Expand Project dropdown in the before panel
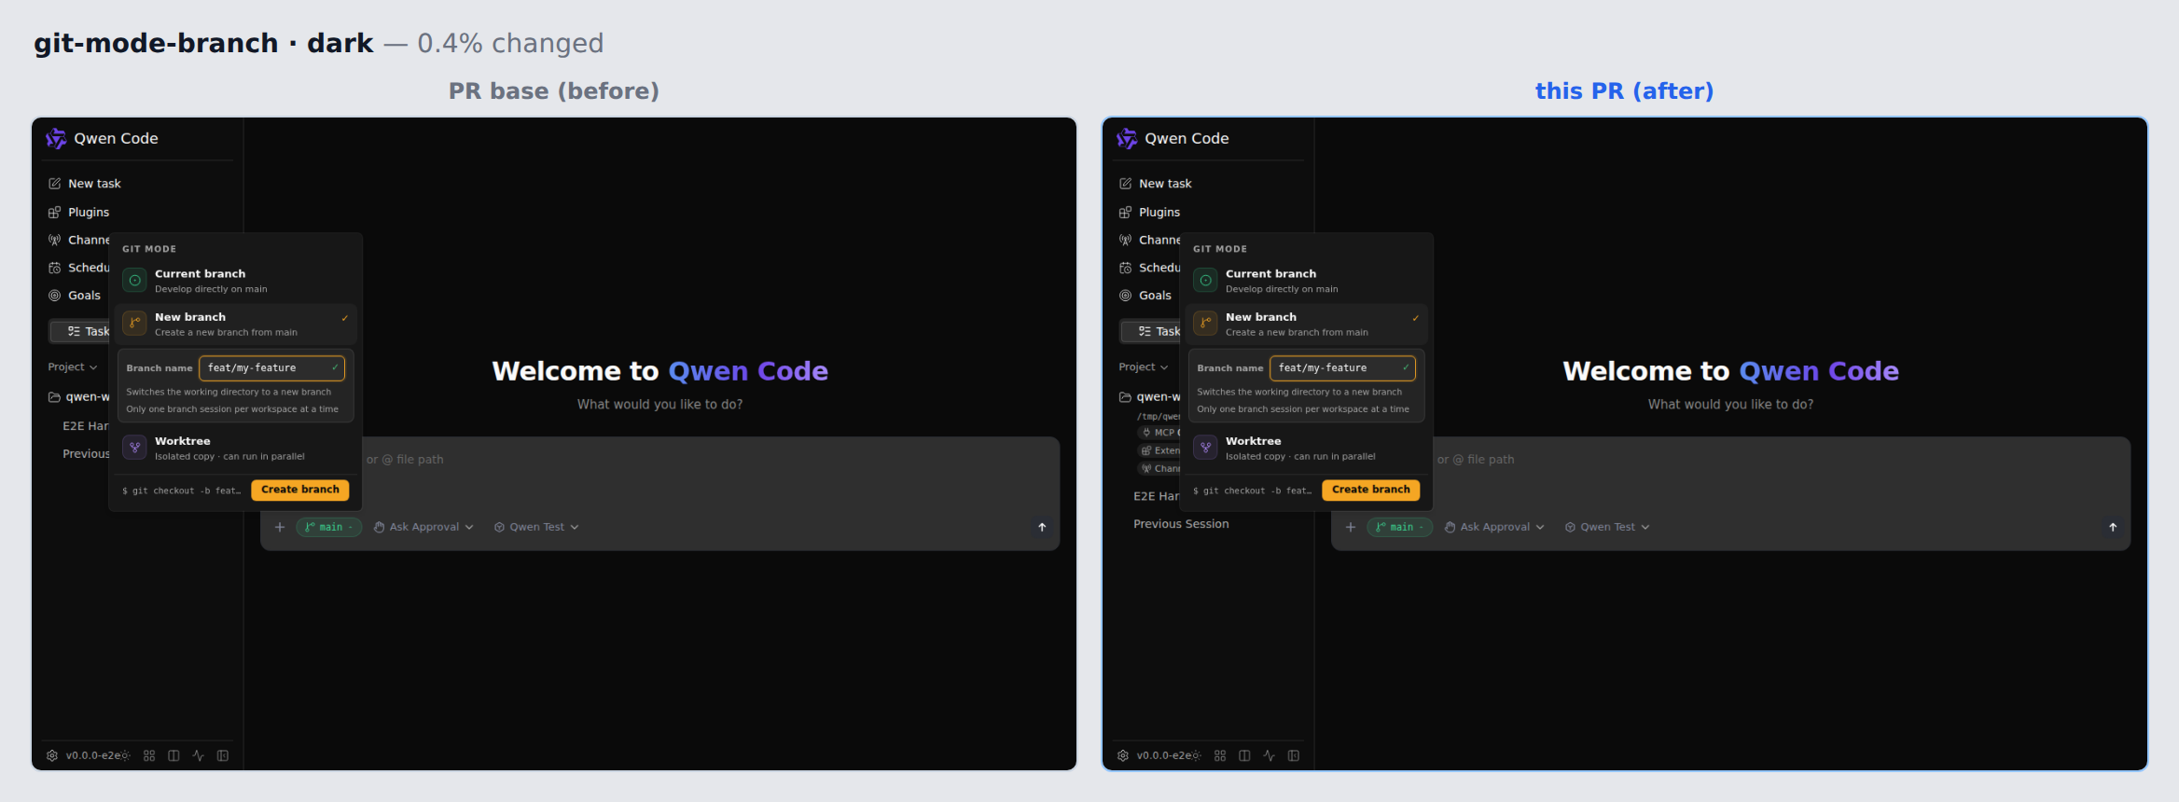 (x=73, y=367)
